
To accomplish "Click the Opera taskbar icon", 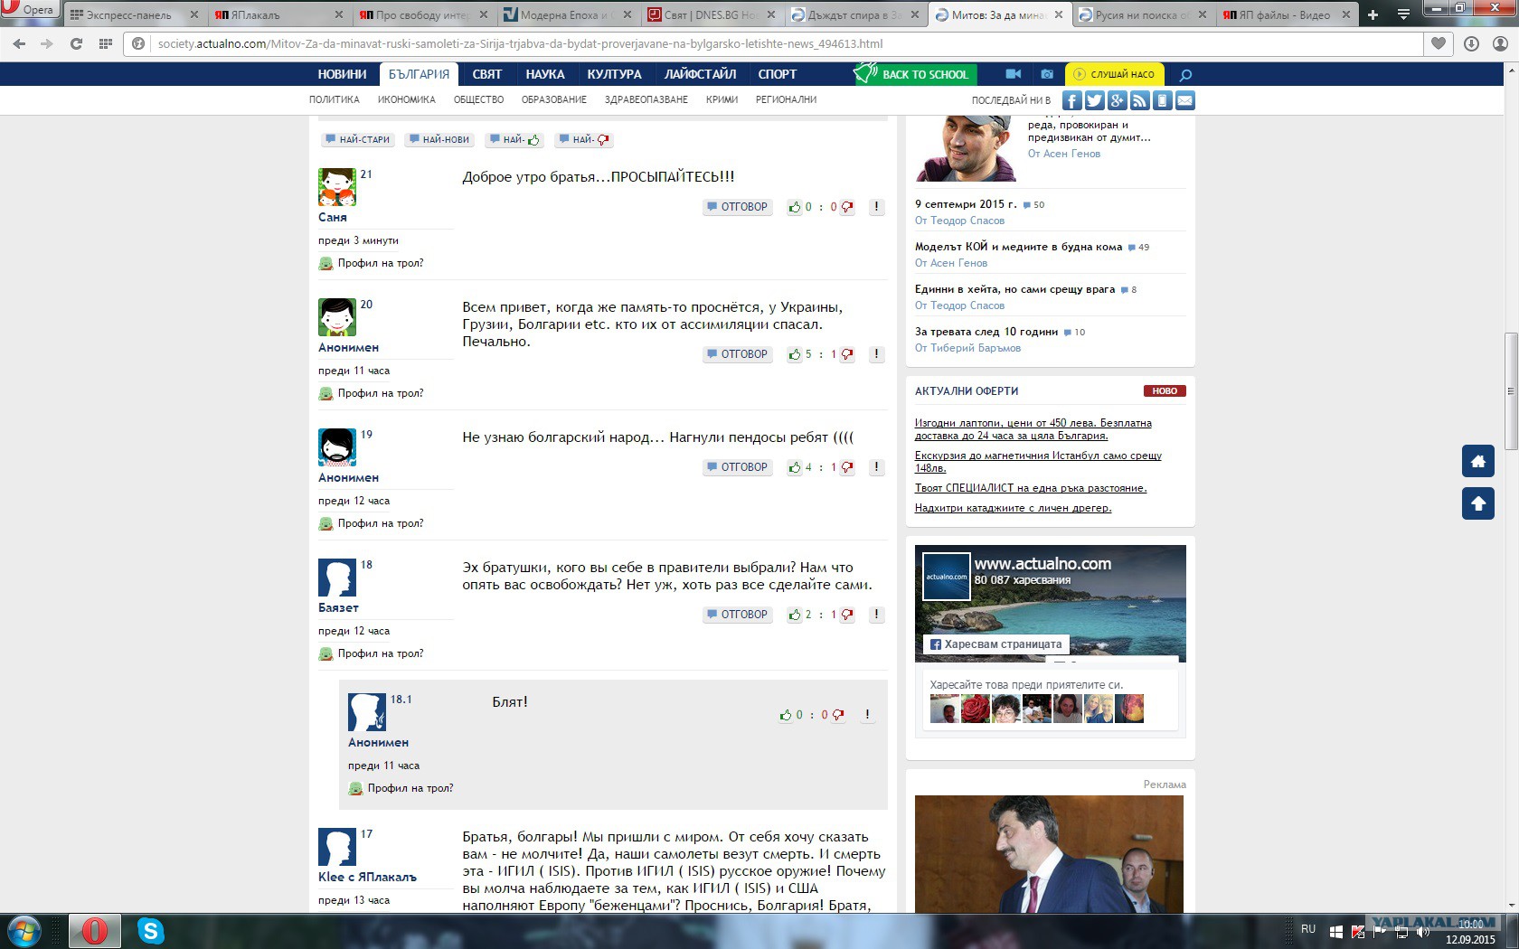I will click(94, 930).
